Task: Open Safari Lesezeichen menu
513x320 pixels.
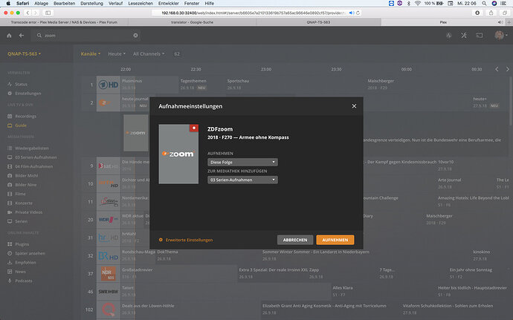Action: (x=141, y=3)
